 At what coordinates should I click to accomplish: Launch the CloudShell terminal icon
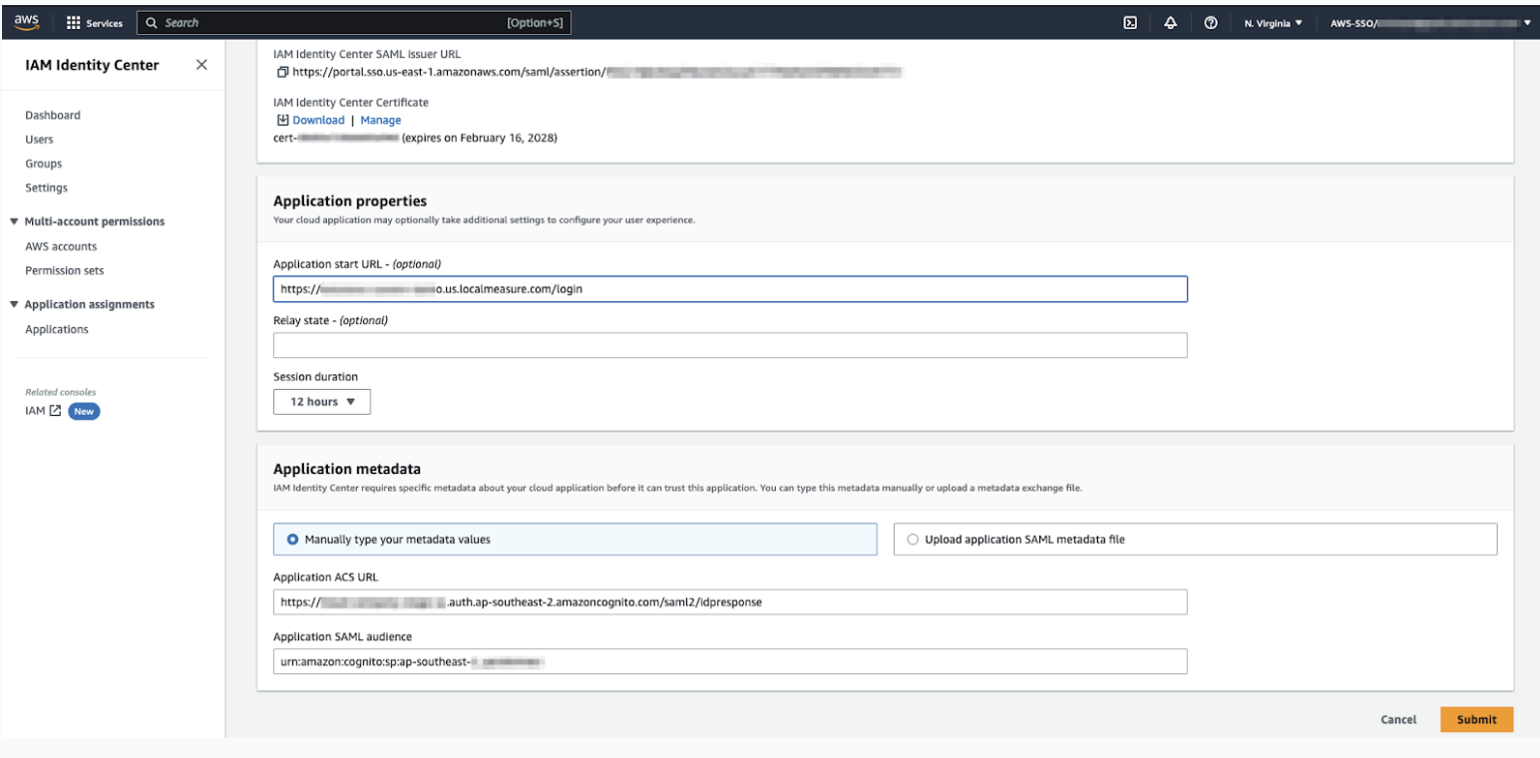[x=1130, y=23]
